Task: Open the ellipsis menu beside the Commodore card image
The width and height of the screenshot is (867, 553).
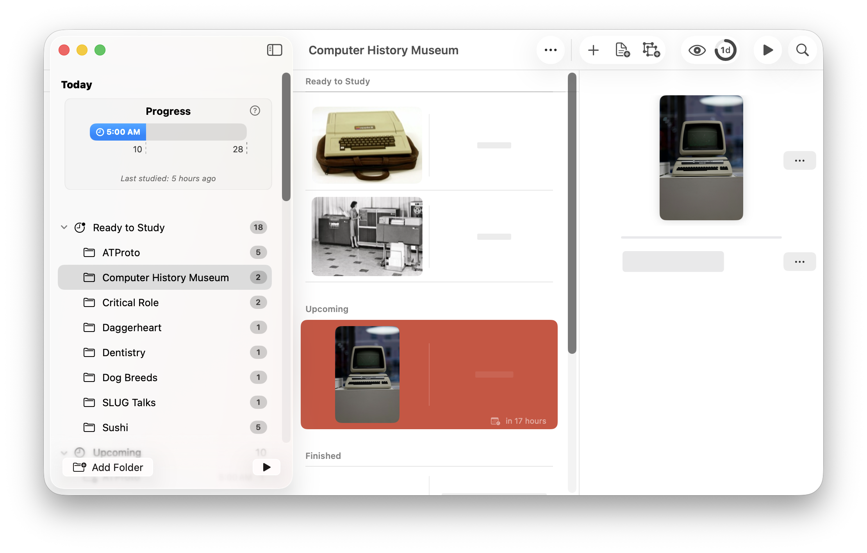Action: pos(799,160)
